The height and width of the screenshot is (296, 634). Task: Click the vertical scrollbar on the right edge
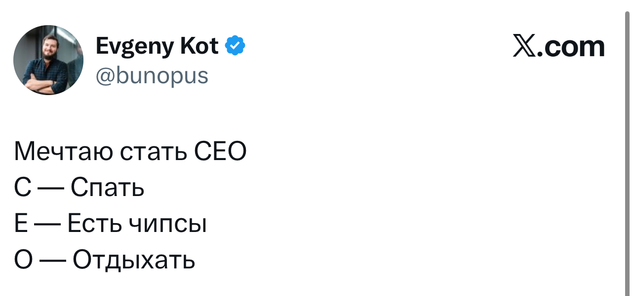pos(628,148)
